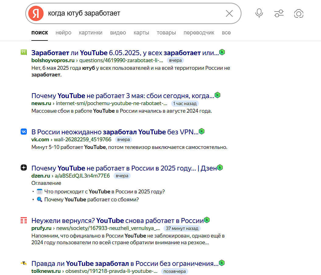Click the green Kaspersky badge beside 'Неужели вернулся?' title

point(207,220)
